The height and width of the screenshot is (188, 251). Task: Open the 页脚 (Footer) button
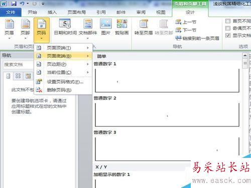tap(25, 29)
